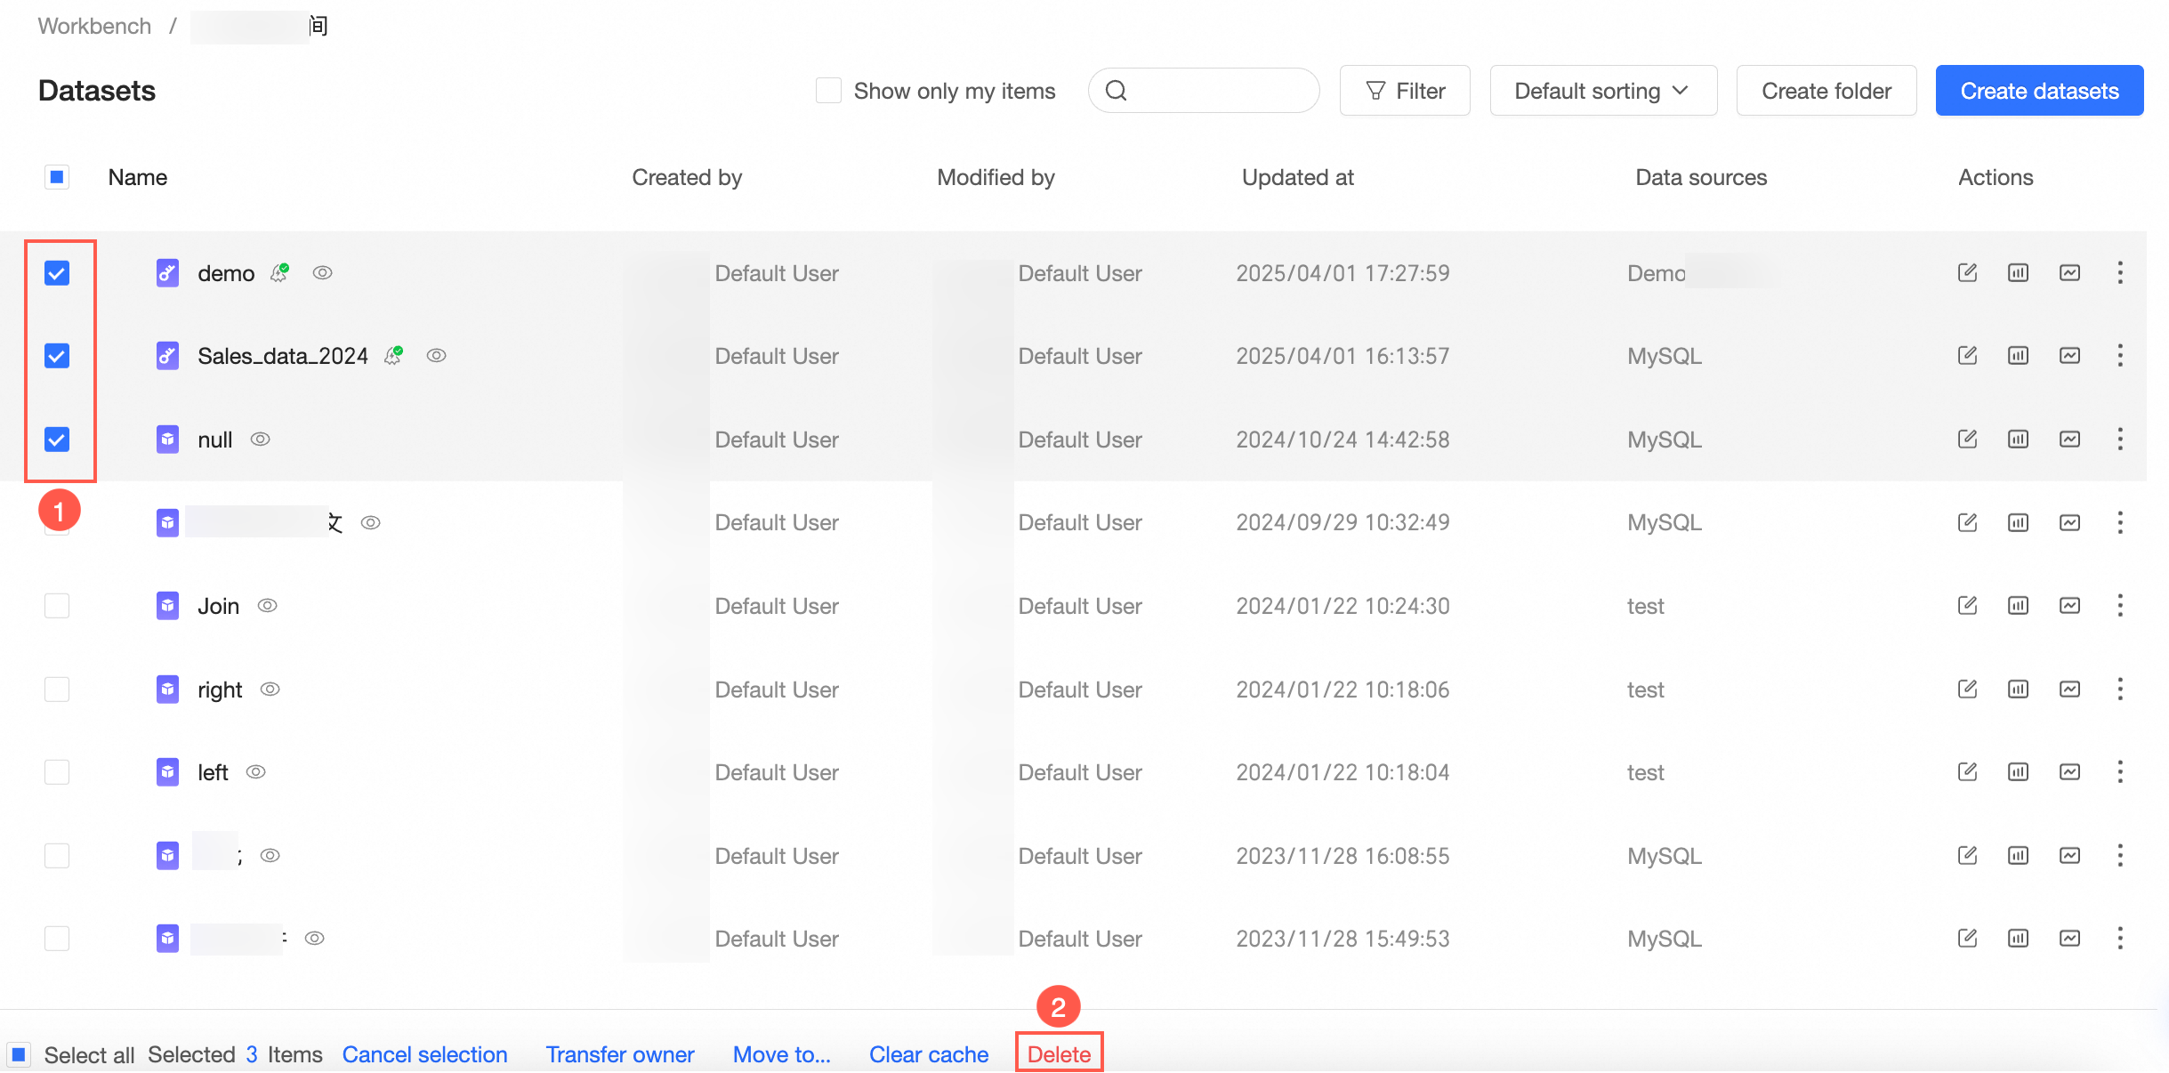This screenshot has width=2169, height=1073.
Task: Open the three-dot menu for Join dataset
Action: [2120, 606]
